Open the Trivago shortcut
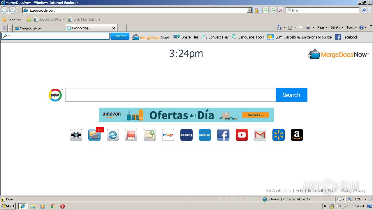Screen dimensions: 373x210 (168, 135)
